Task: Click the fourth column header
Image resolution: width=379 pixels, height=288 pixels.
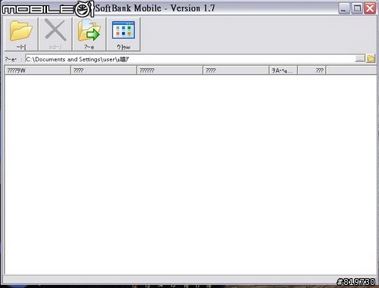Action: 236,70
